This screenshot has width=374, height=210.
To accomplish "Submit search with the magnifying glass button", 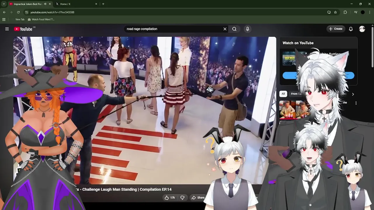I will tap(234, 29).
